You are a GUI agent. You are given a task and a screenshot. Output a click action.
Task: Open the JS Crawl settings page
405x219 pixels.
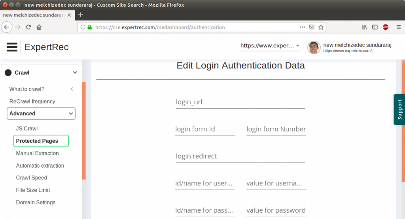click(x=27, y=128)
